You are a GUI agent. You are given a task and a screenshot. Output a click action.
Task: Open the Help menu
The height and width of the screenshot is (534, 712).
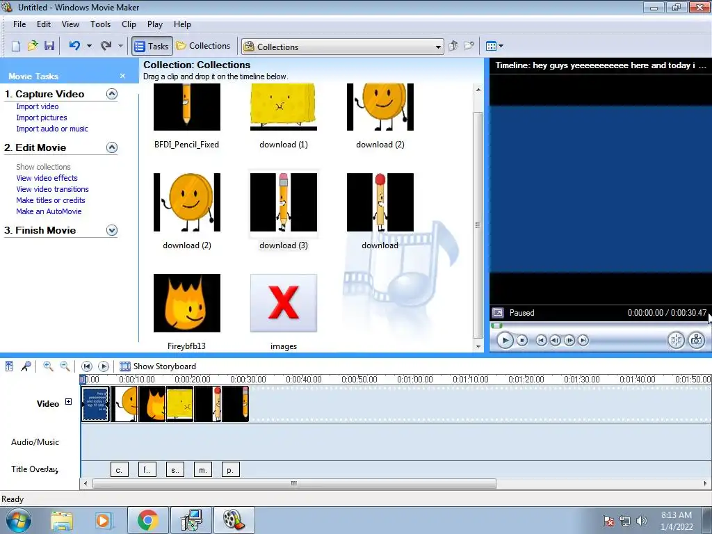(182, 24)
